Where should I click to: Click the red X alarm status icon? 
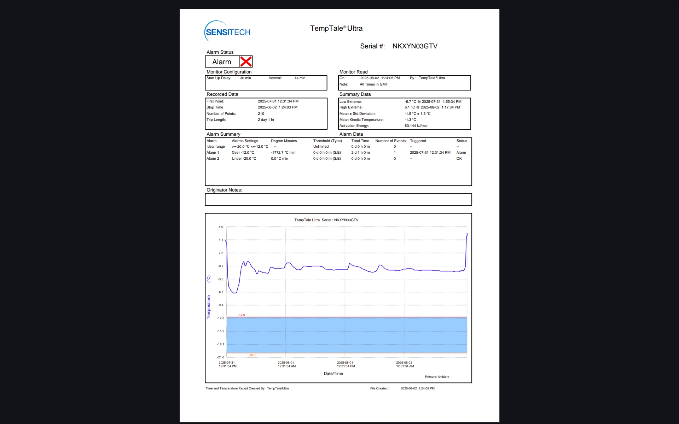pos(246,61)
